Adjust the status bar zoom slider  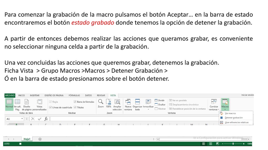point(233,144)
